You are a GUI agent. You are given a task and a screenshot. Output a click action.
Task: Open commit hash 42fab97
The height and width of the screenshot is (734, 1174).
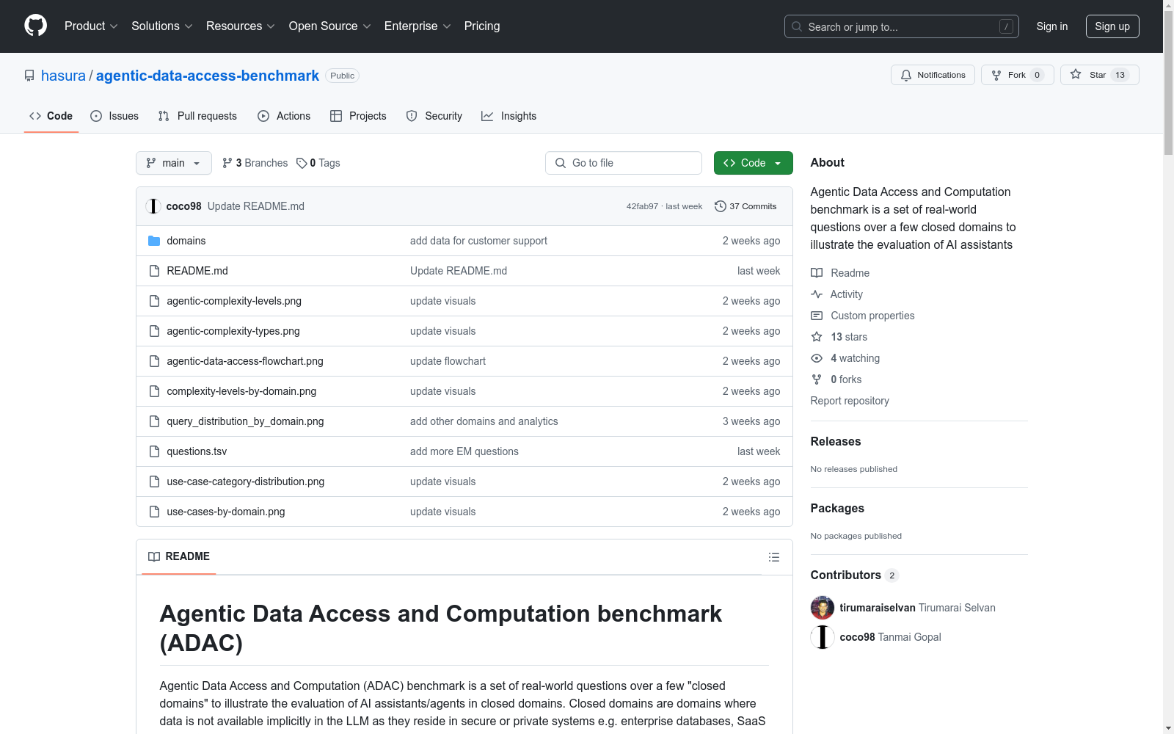pyautogui.click(x=642, y=206)
